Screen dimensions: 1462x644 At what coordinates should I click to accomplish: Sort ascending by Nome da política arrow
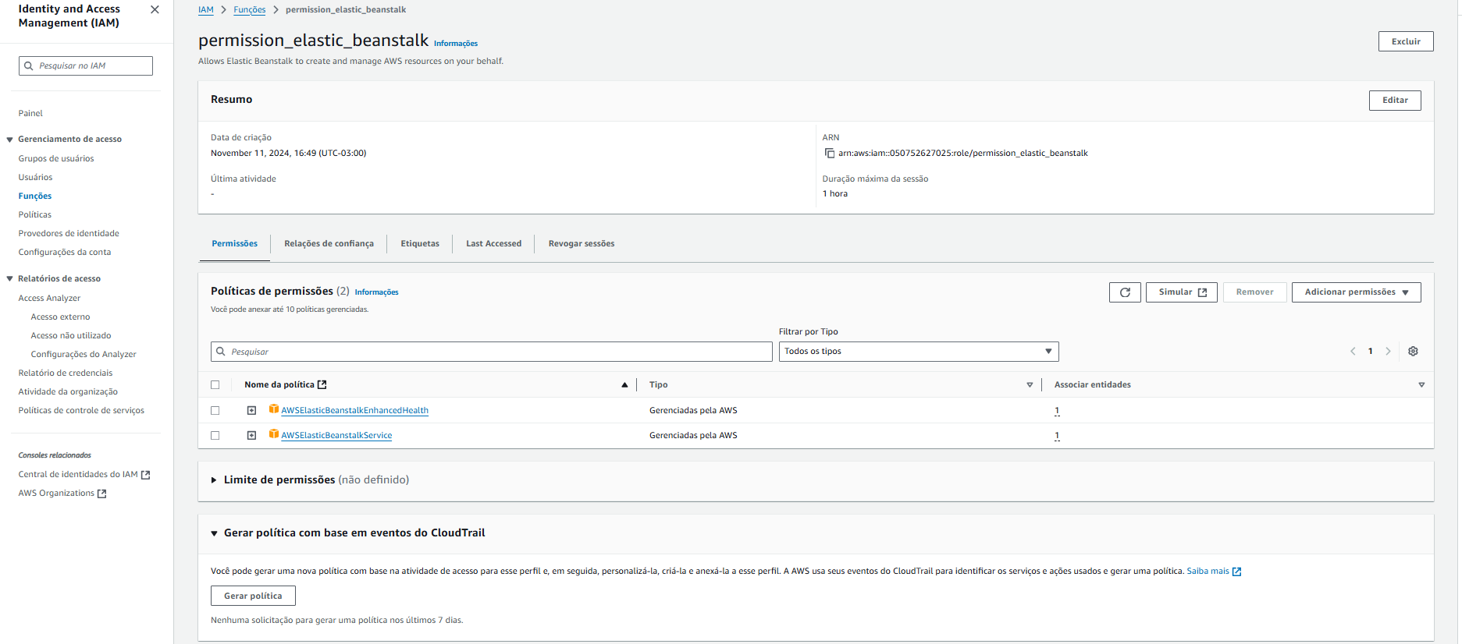tap(624, 384)
